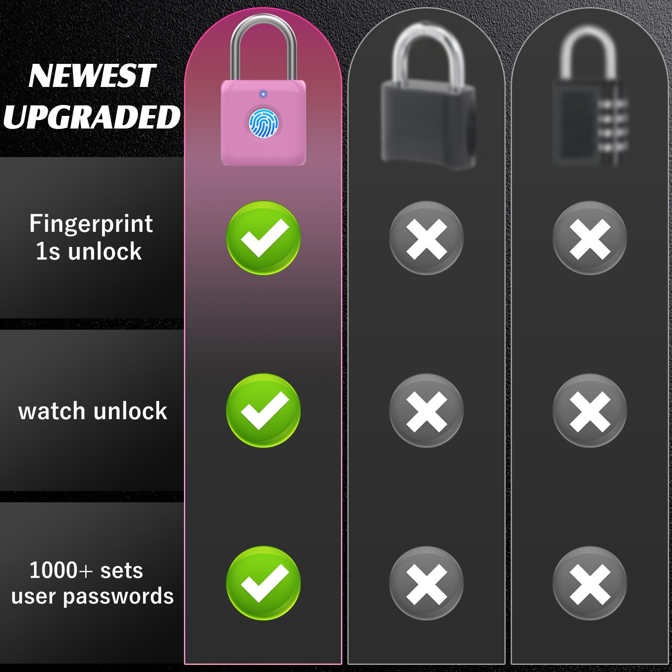This screenshot has width=672, height=672.
Task: Select the Fingerprint 1s unlock label
Action: (91, 237)
